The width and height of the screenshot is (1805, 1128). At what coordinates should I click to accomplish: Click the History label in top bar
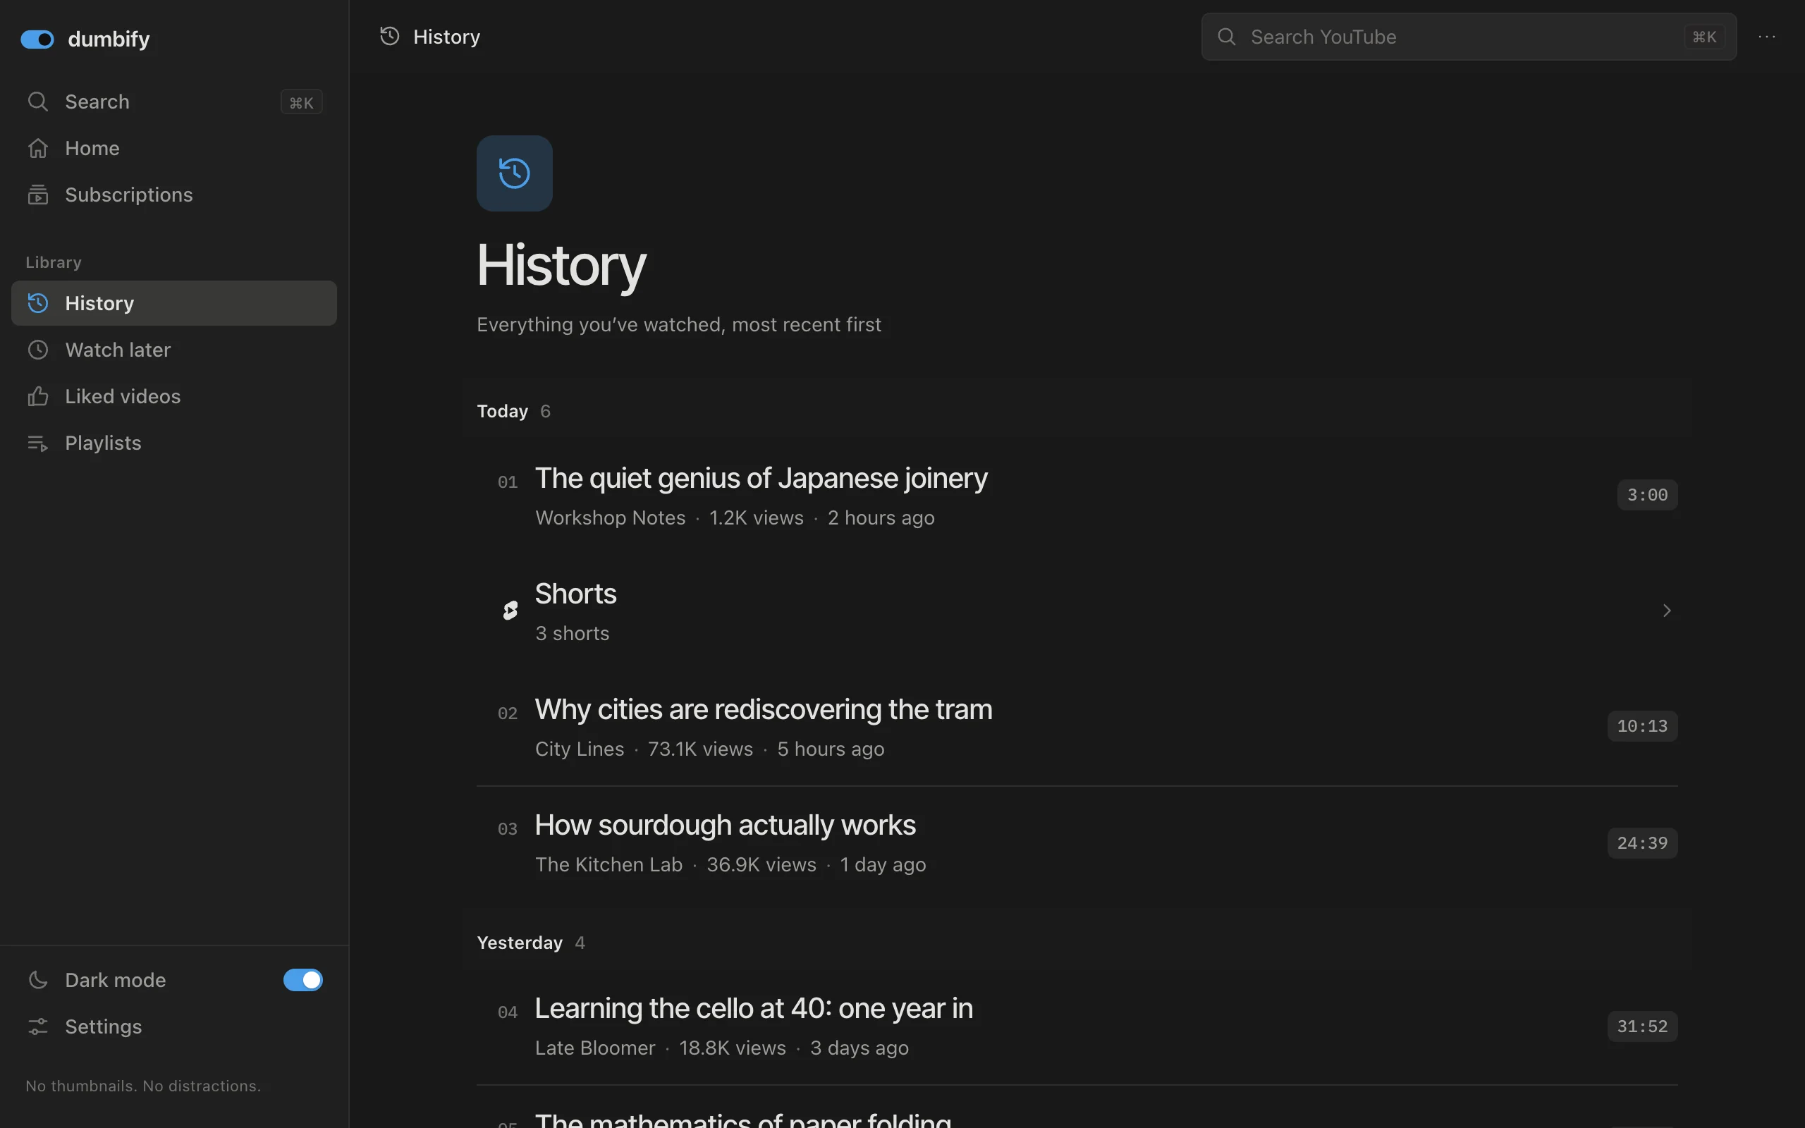tap(447, 37)
